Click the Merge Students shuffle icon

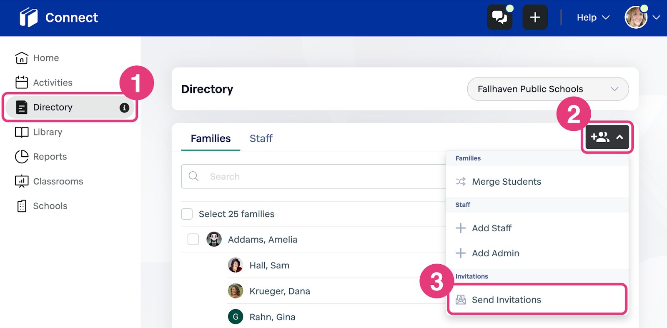pos(461,181)
